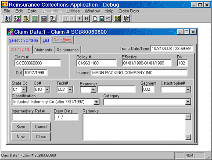Go to next record red arrow

(79, 18)
